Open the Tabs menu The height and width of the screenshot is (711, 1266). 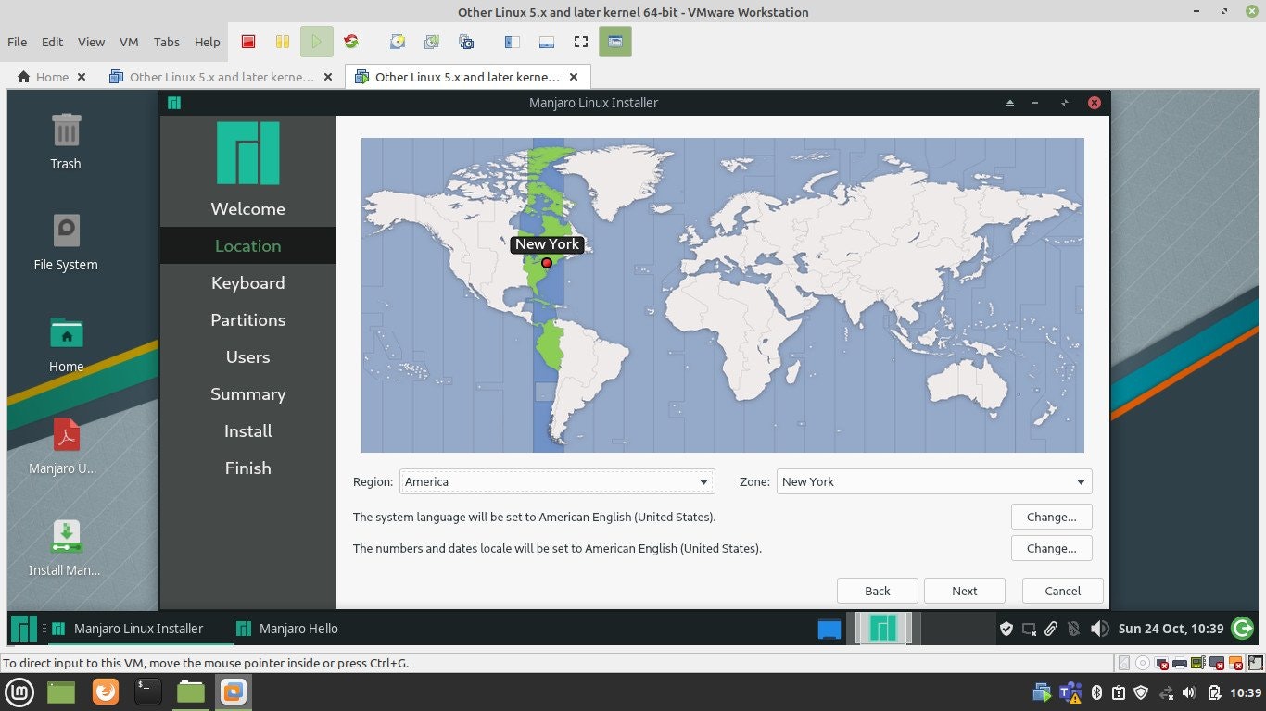167,42
